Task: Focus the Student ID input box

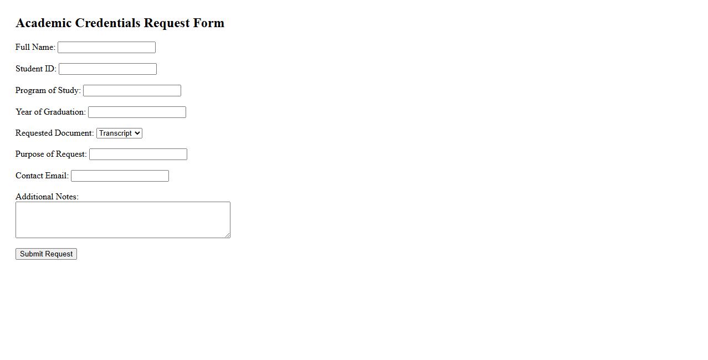Action: coord(107,69)
